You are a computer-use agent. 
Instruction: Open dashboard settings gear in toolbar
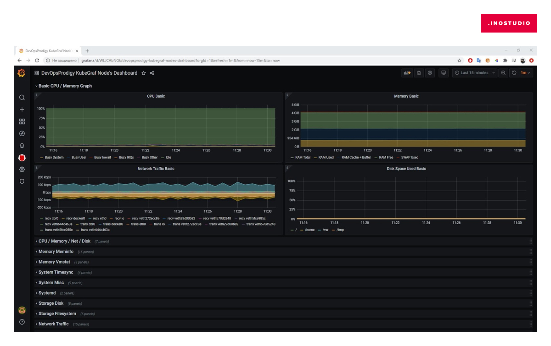pos(430,73)
